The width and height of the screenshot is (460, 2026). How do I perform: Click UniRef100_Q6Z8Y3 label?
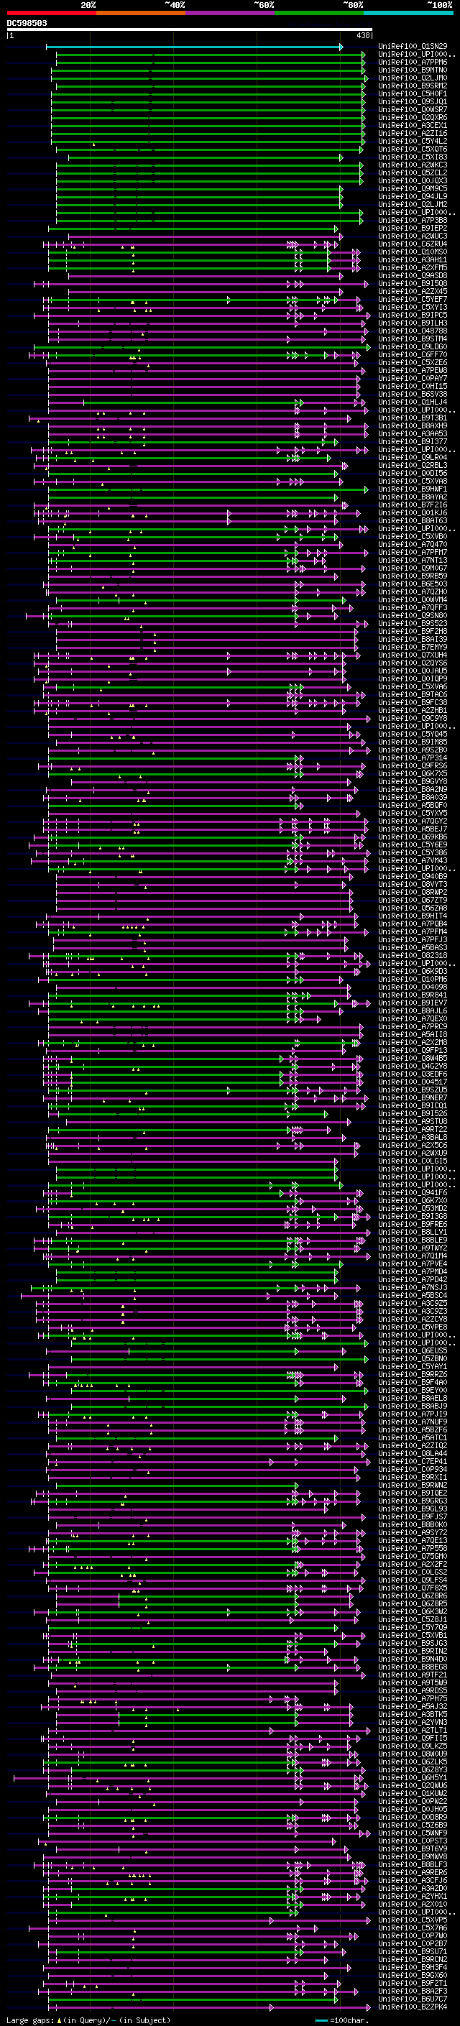pyautogui.click(x=413, y=1769)
